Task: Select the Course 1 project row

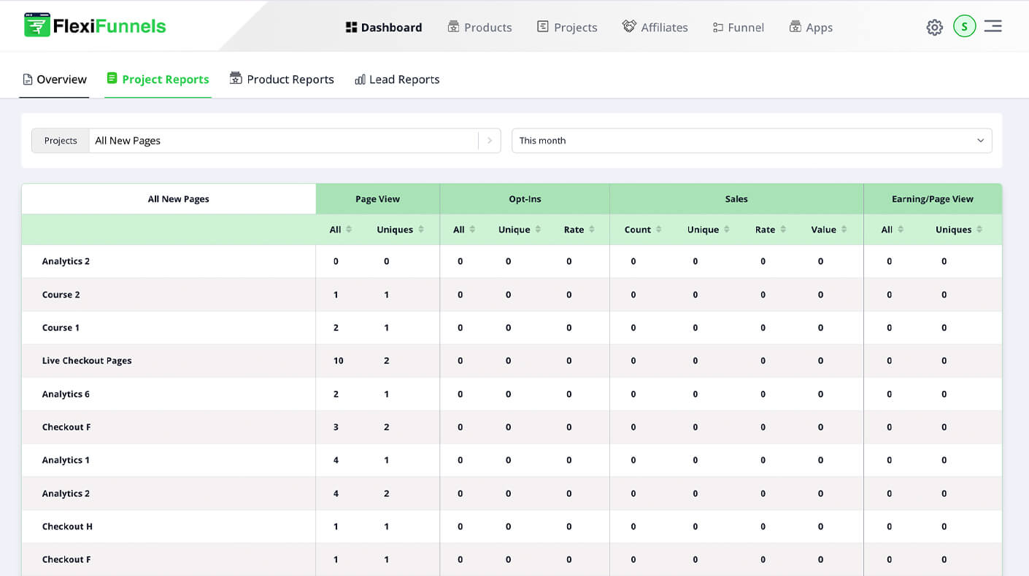Action: 61,328
